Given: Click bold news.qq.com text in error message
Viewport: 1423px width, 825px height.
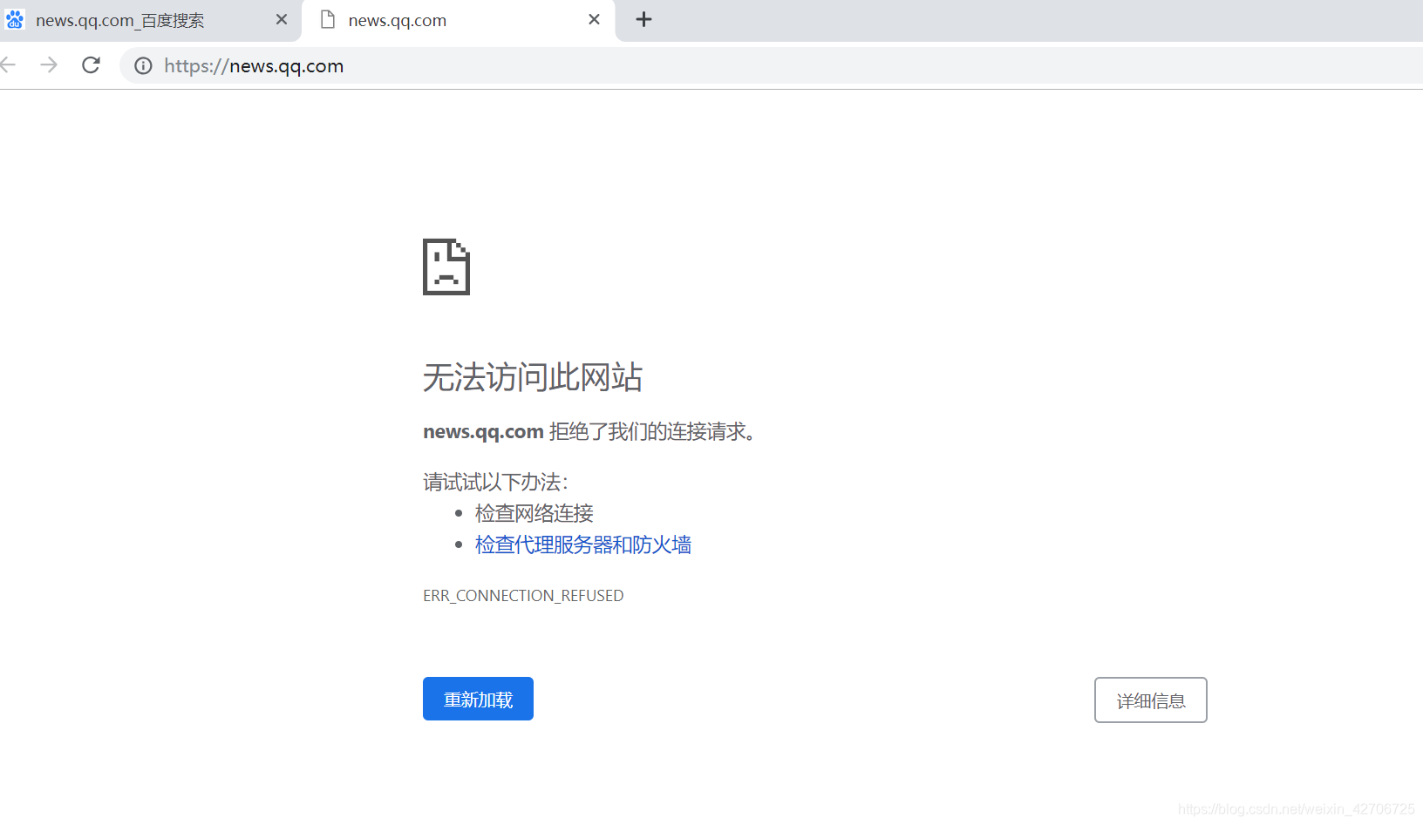Looking at the screenshot, I should [483, 431].
